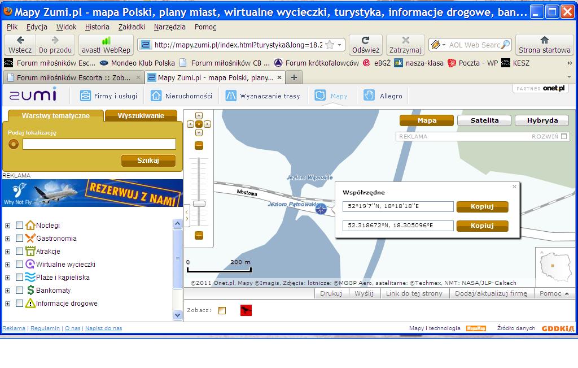
Task: Pan the map right with the arrow
Action: click(x=207, y=124)
